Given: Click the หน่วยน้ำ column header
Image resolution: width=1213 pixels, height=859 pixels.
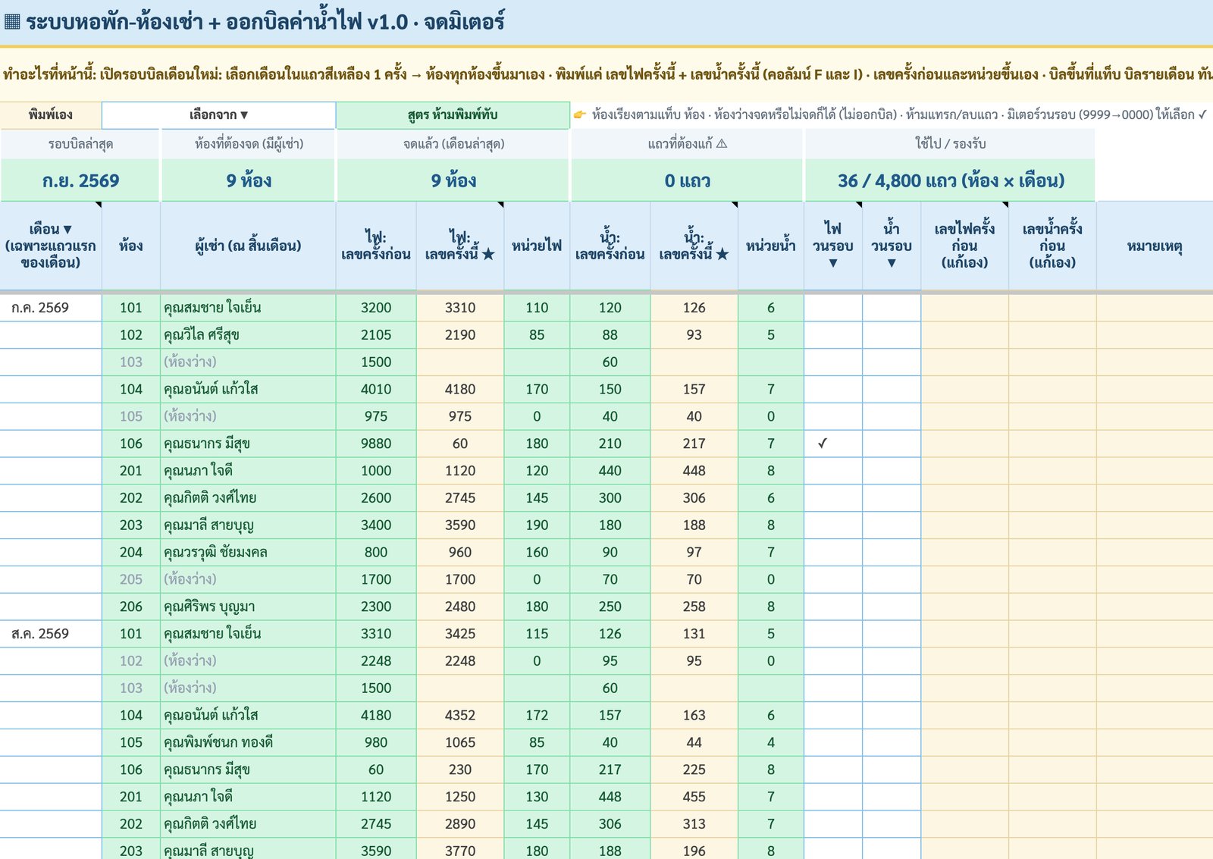Looking at the screenshot, I should [771, 246].
